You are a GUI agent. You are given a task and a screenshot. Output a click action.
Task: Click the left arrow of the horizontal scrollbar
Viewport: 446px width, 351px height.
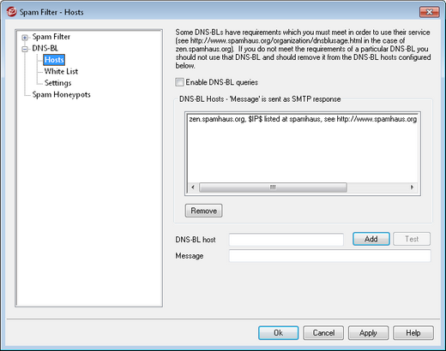(x=193, y=187)
